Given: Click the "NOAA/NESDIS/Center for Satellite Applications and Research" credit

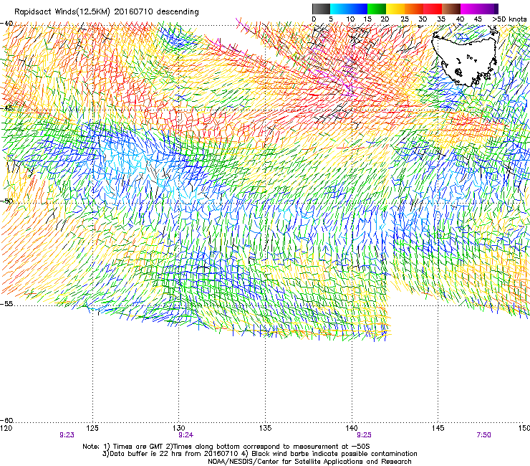Looking at the screenshot, I should (x=309, y=462).
